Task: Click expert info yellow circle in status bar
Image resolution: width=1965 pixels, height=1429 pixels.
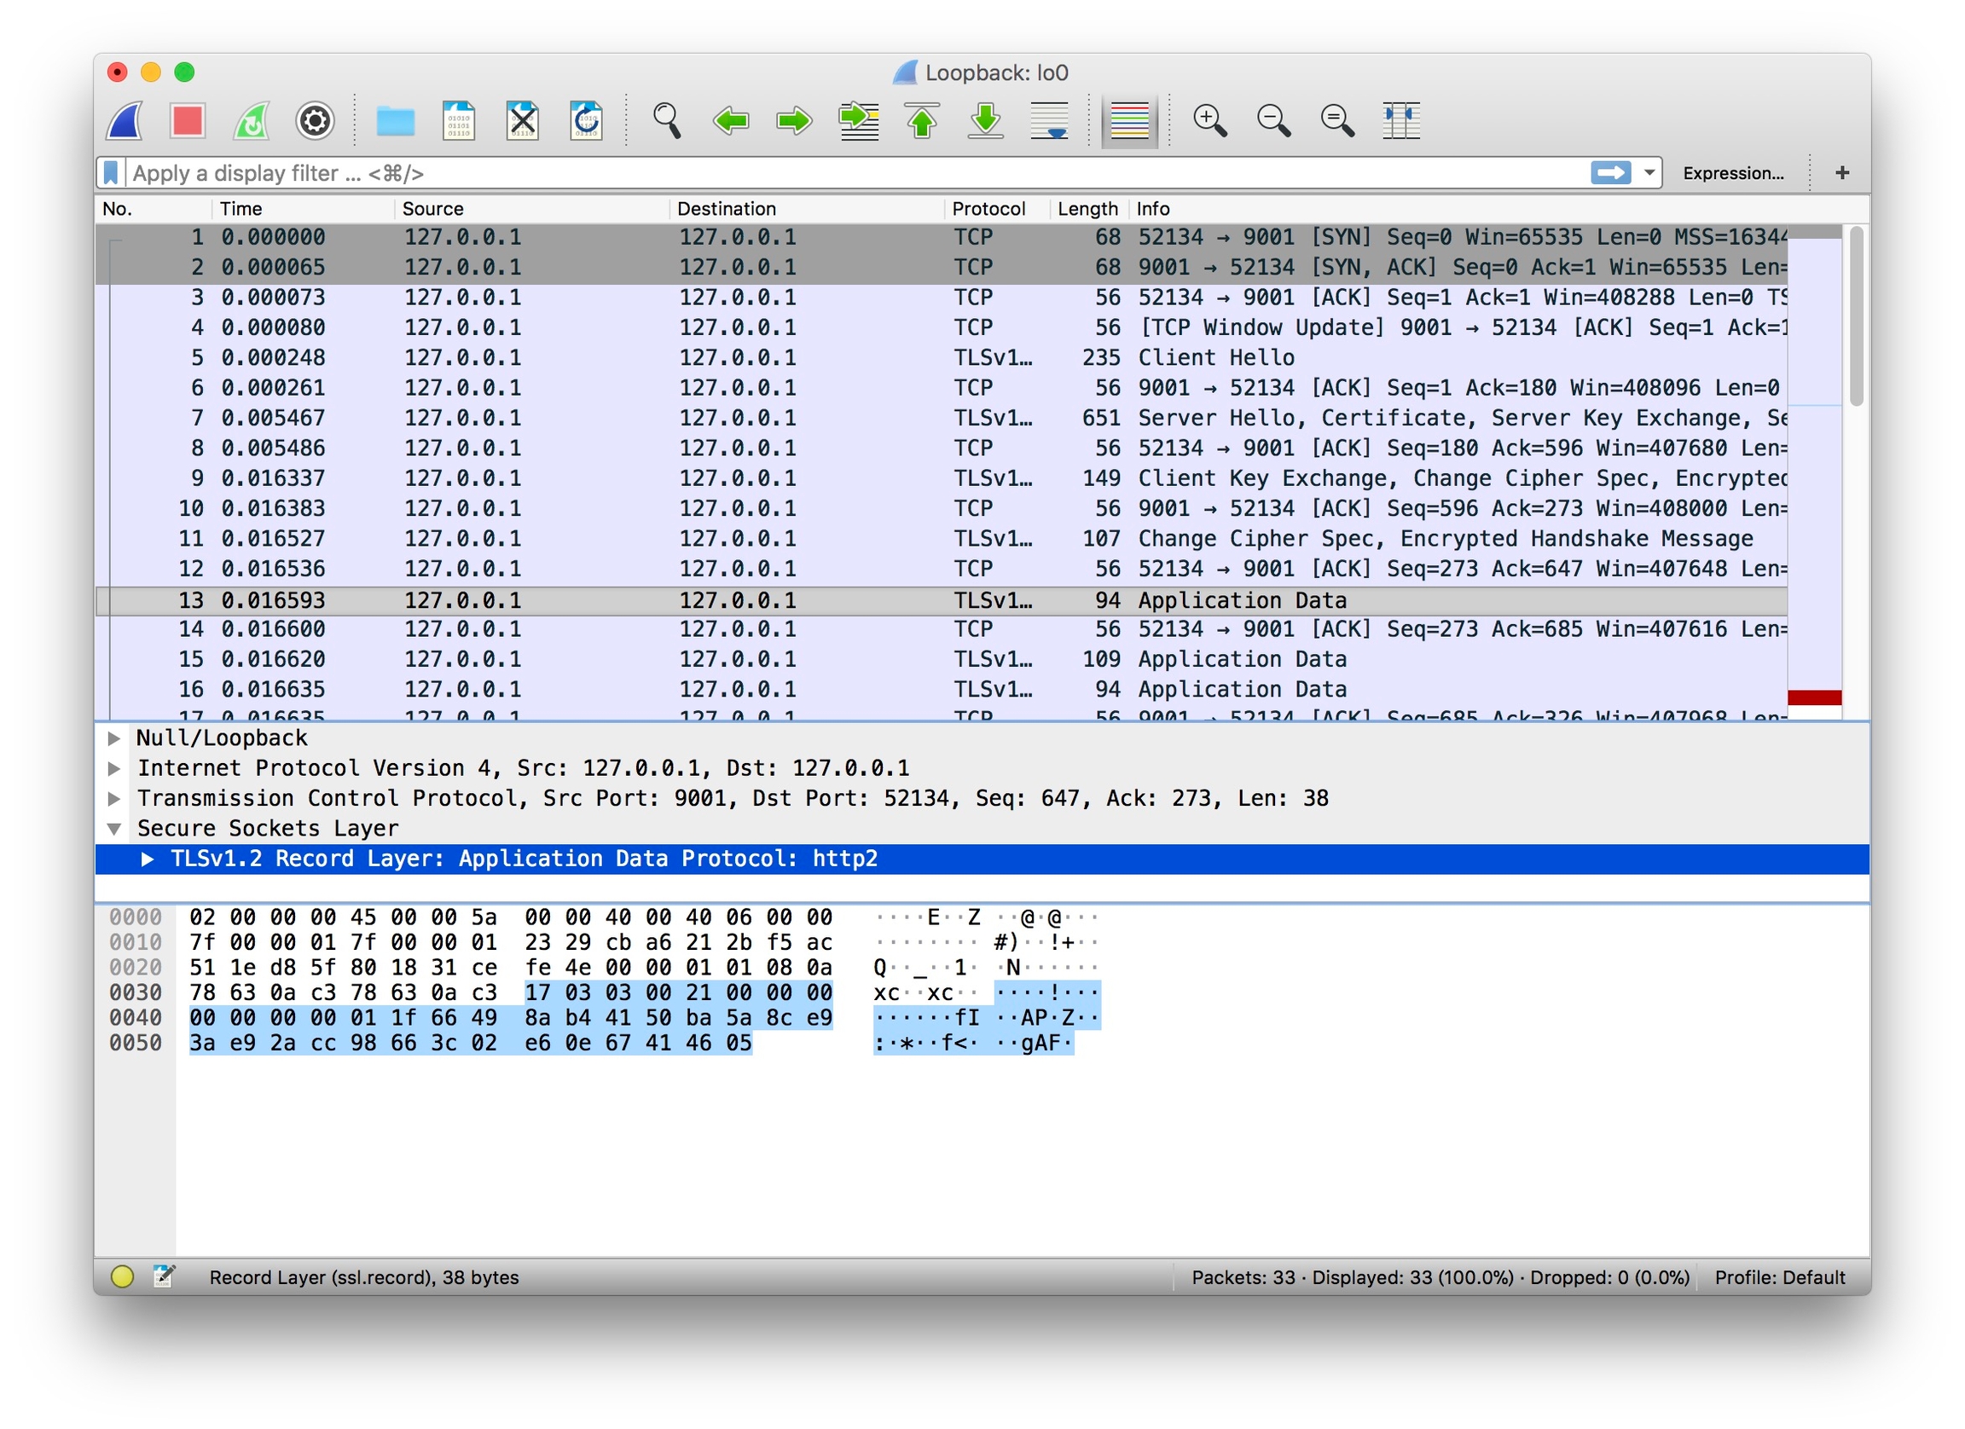Action: [x=122, y=1276]
